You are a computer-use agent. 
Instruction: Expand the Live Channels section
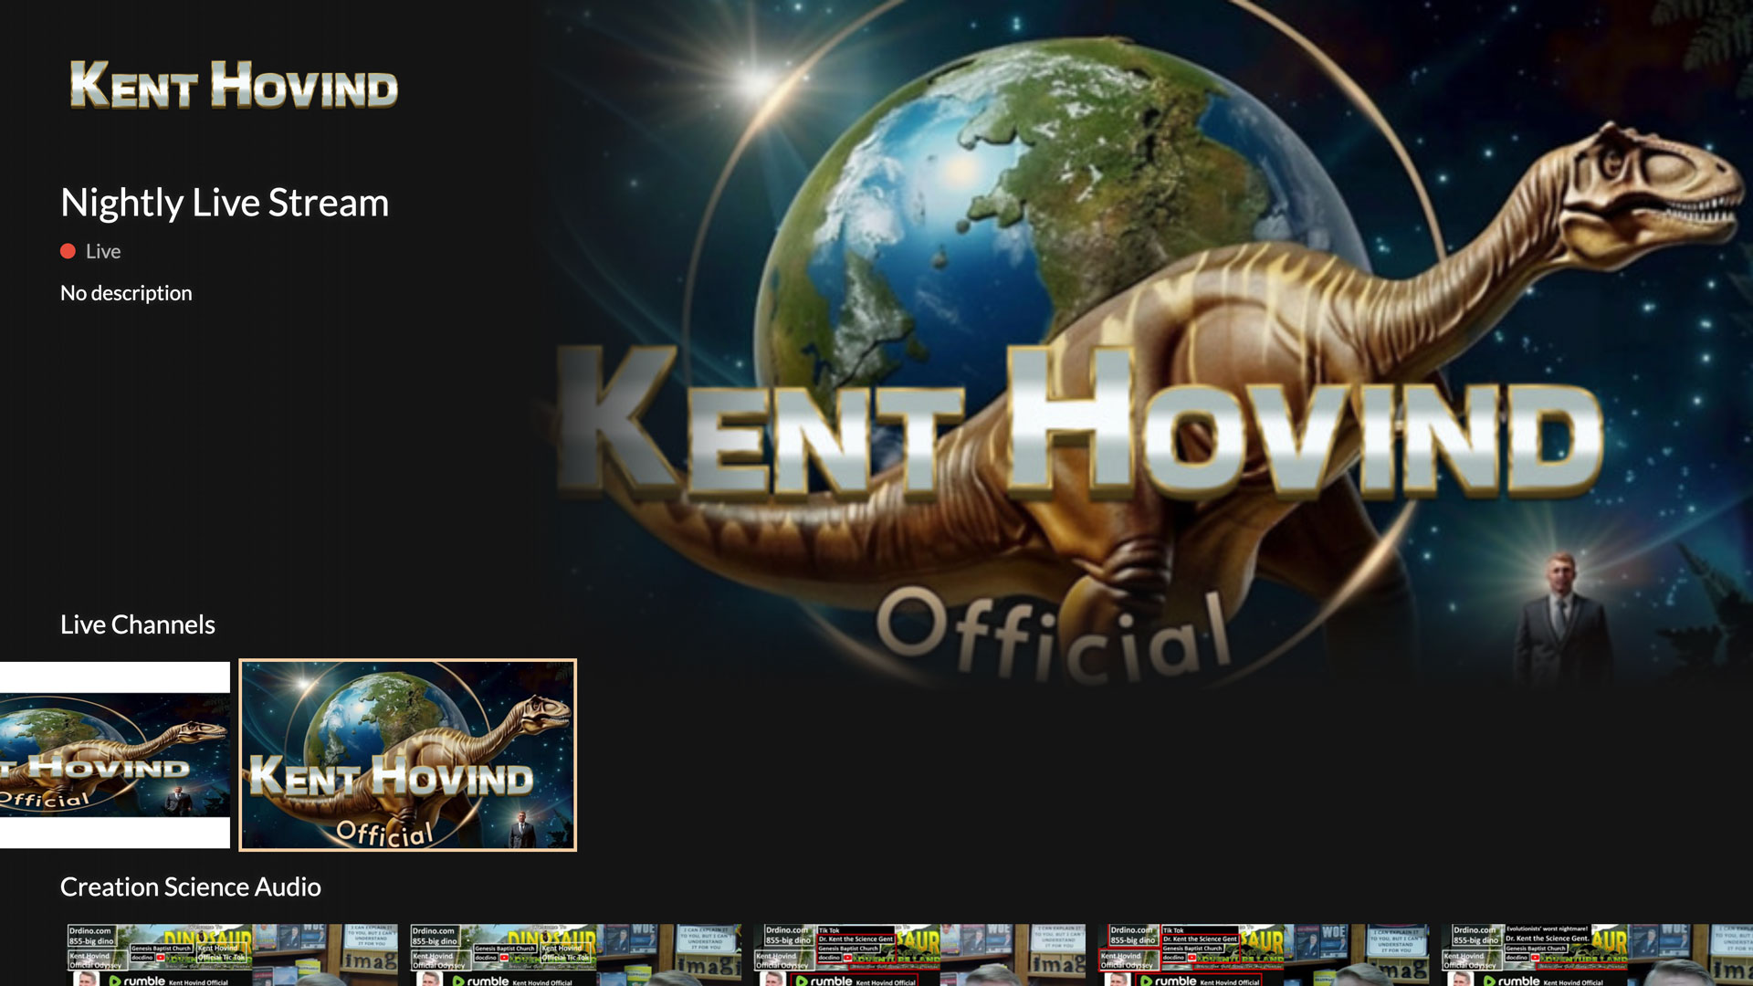coord(137,624)
